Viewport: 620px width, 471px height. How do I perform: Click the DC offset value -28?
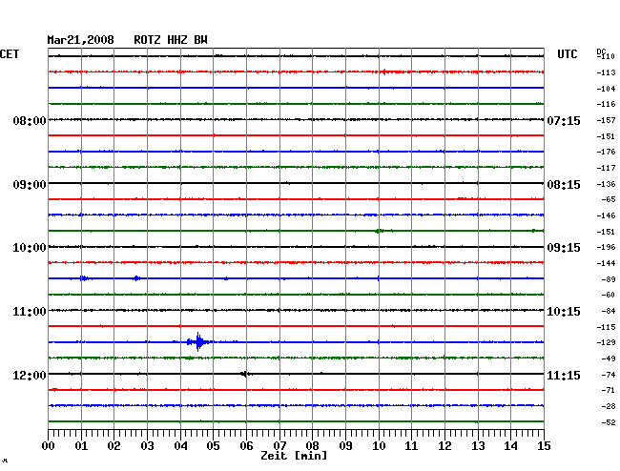coord(609,406)
